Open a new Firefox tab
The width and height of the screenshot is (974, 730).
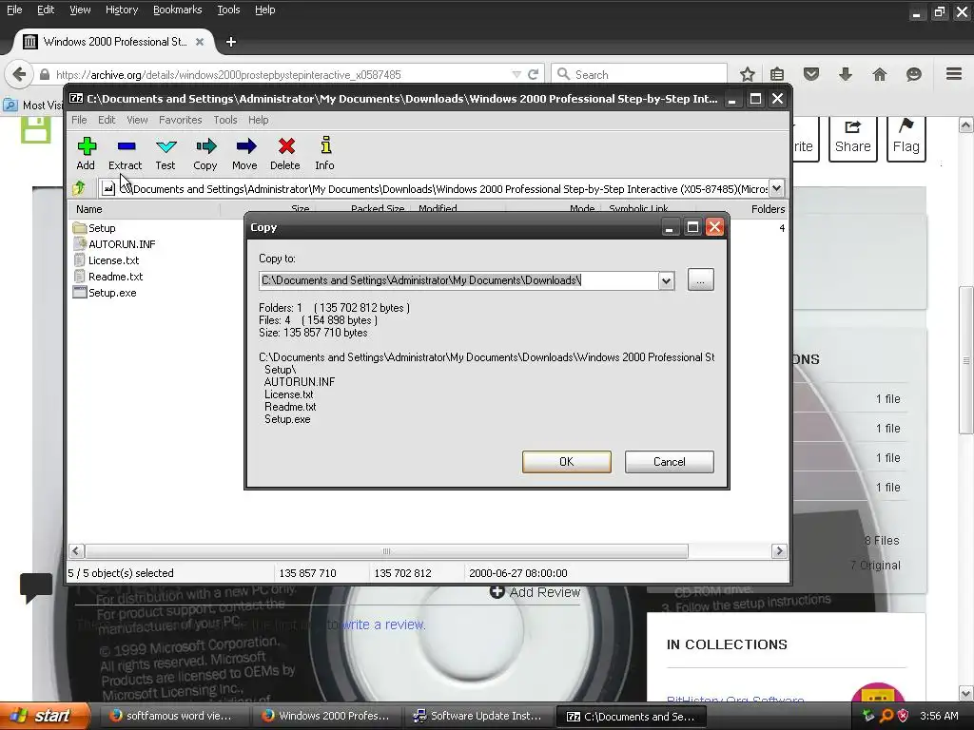pyautogui.click(x=231, y=42)
